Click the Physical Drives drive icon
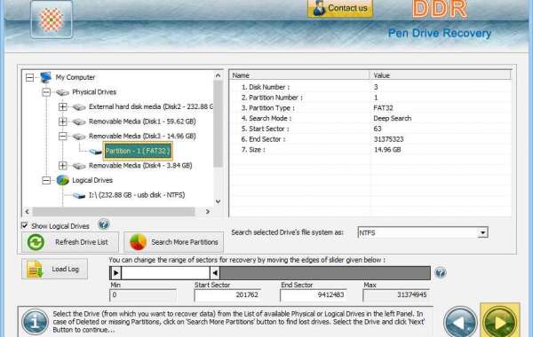Screen dimensions: 533x337 pyautogui.click(x=62, y=92)
